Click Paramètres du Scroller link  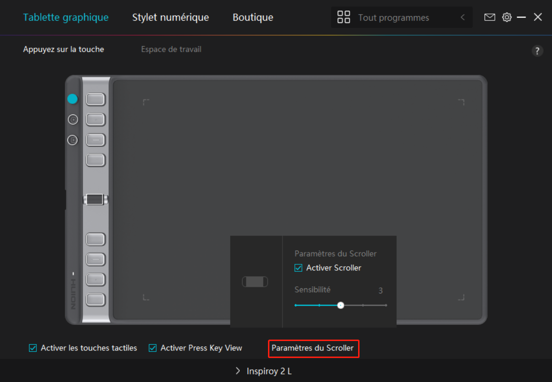click(313, 348)
